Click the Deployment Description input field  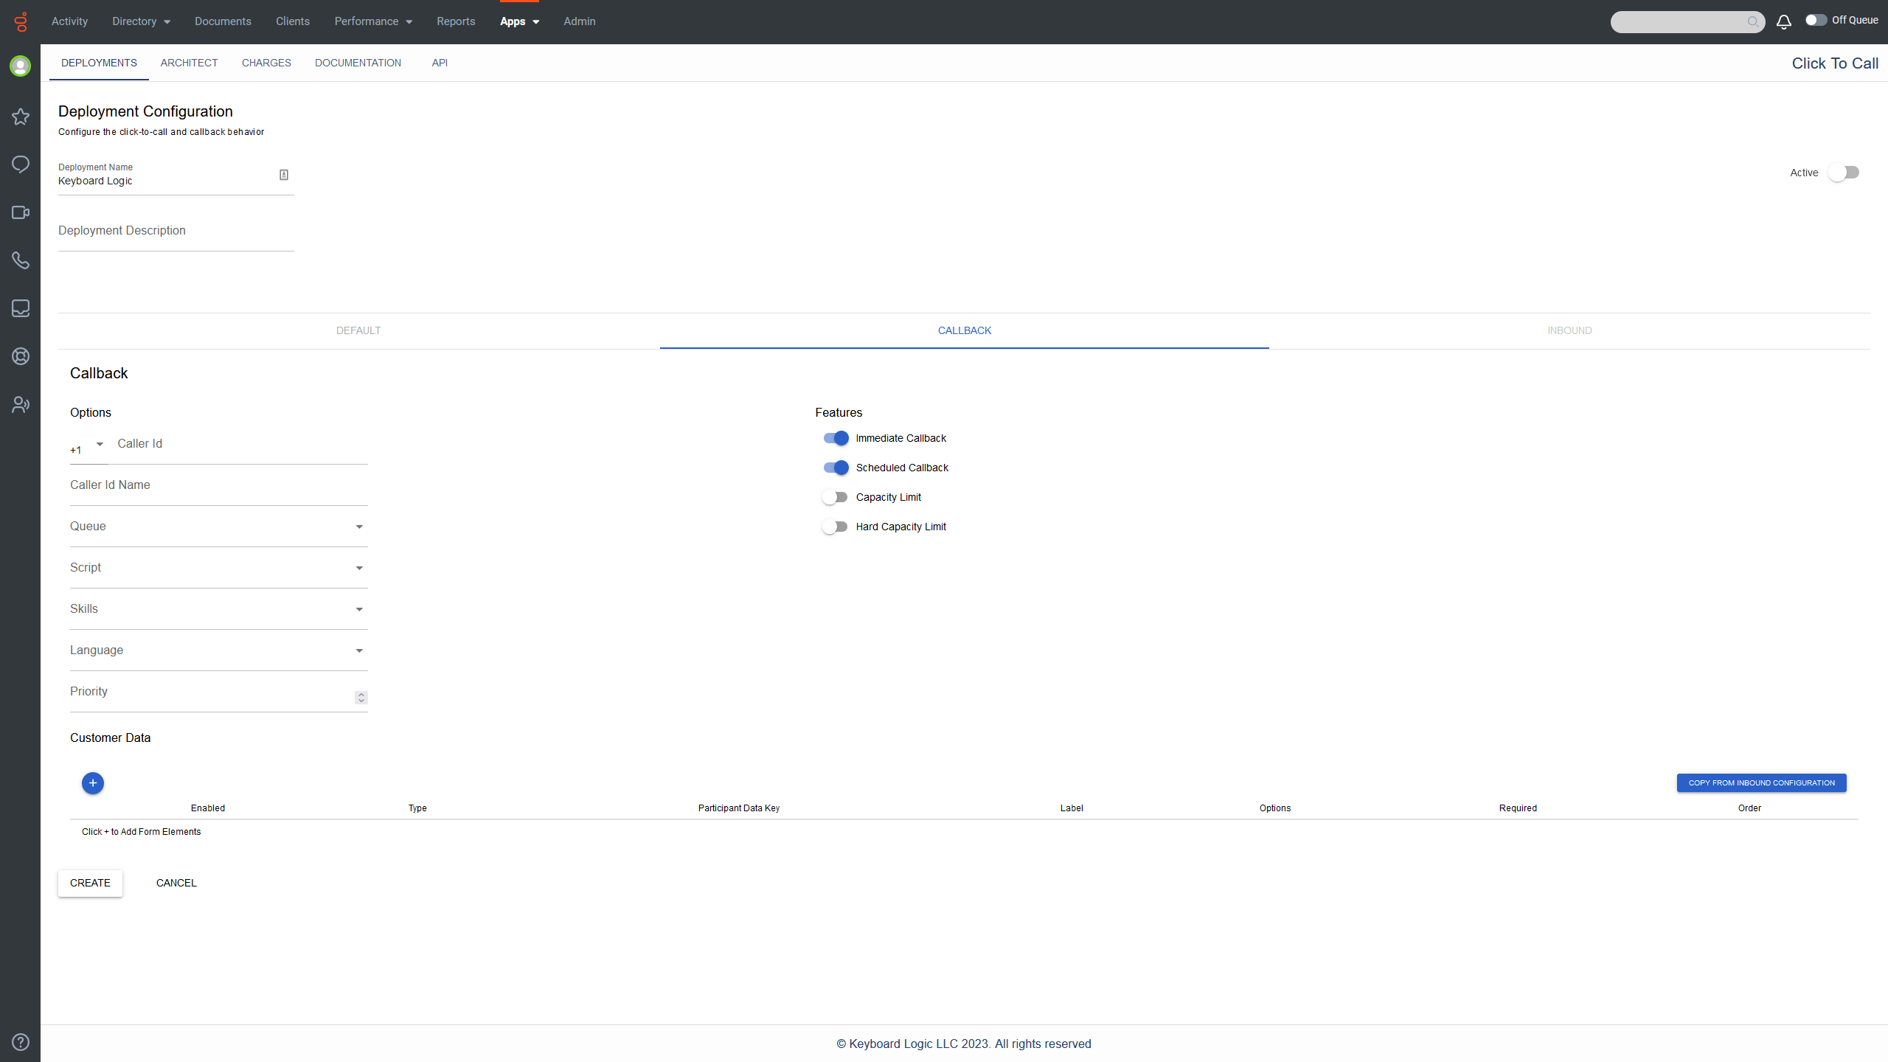pos(176,232)
